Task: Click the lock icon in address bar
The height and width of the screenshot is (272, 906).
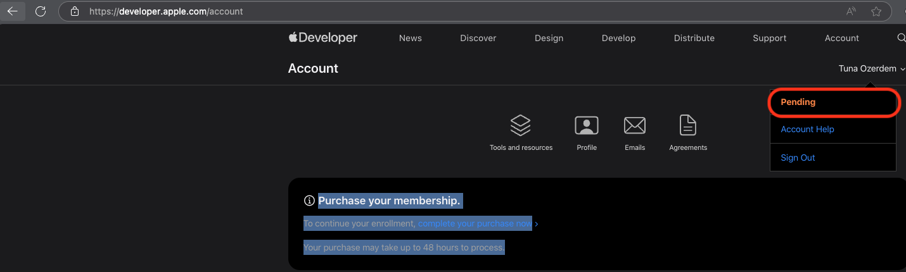Action: [x=75, y=11]
